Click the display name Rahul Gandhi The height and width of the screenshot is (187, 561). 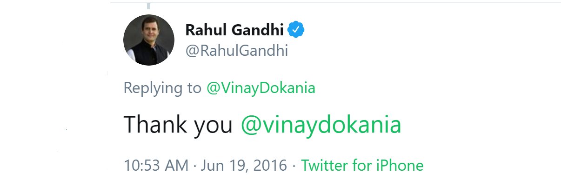point(234,30)
